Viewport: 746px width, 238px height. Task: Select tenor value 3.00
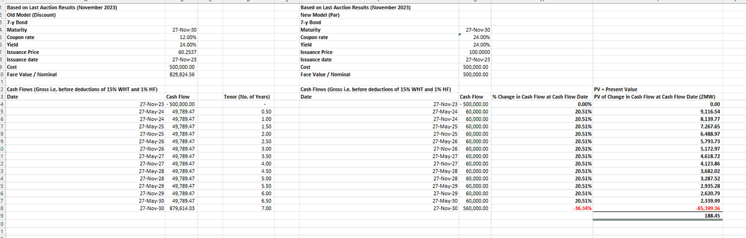tap(265, 149)
